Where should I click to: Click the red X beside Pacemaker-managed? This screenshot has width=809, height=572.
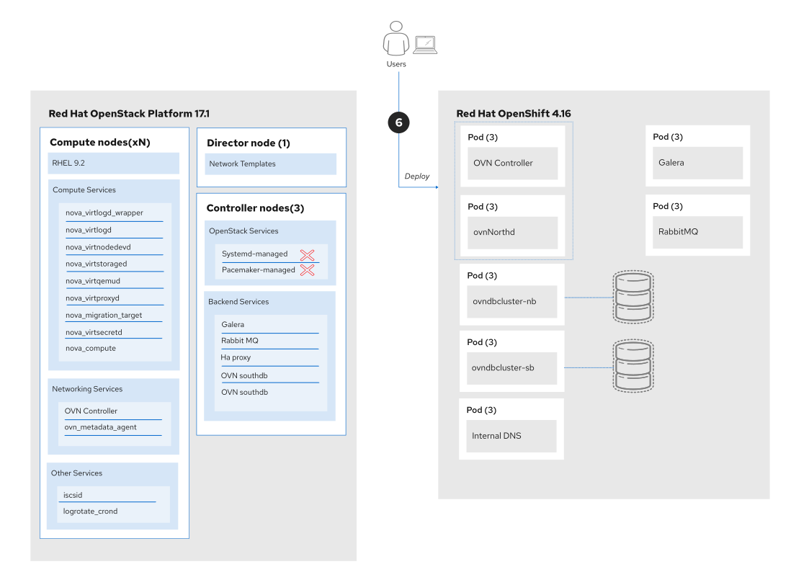(308, 269)
